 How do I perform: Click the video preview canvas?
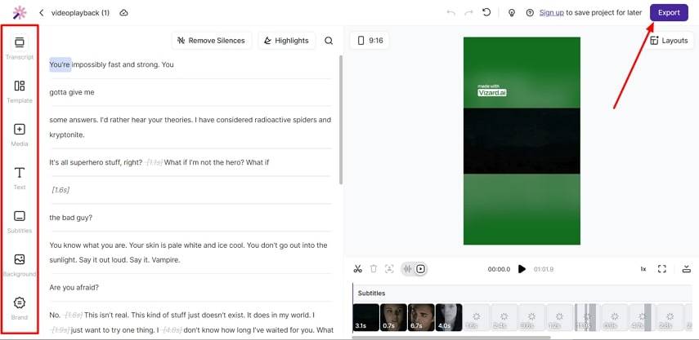point(522,141)
